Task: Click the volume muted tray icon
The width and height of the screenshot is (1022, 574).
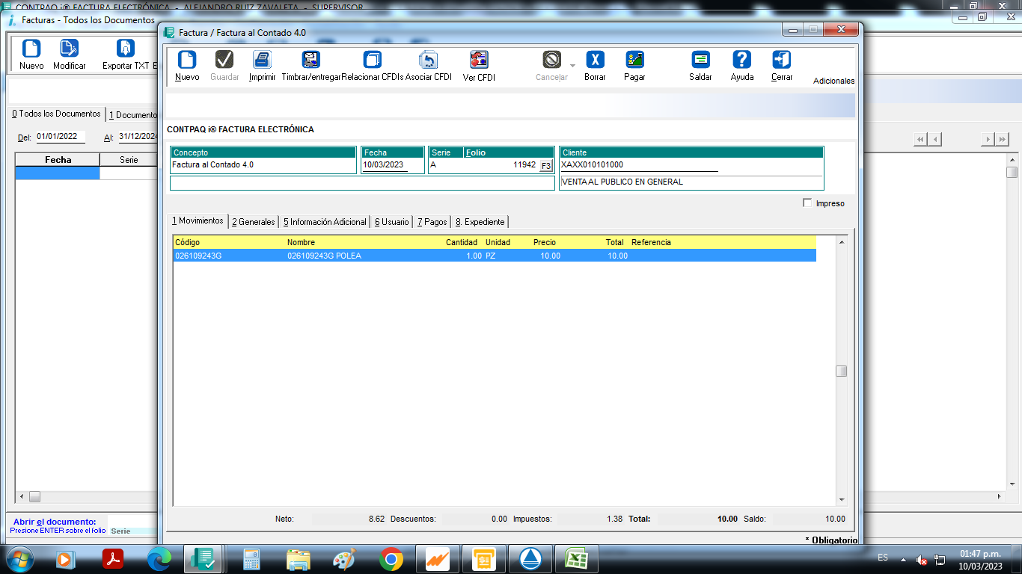Action: pyautogui.click(x=922, y=559)
